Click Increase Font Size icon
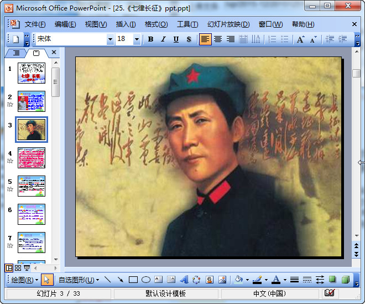The image size is (365, 304). tap(300, 39)
